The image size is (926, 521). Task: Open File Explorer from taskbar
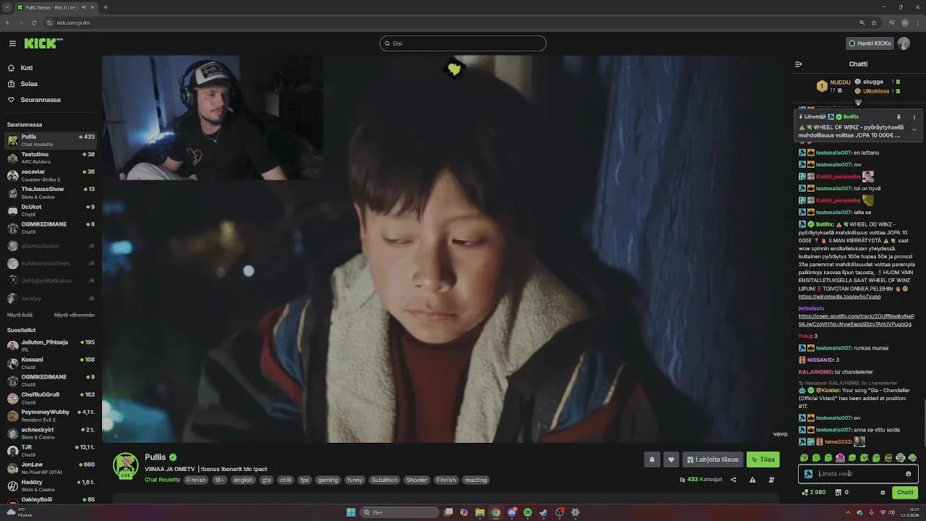coord(480,512)
